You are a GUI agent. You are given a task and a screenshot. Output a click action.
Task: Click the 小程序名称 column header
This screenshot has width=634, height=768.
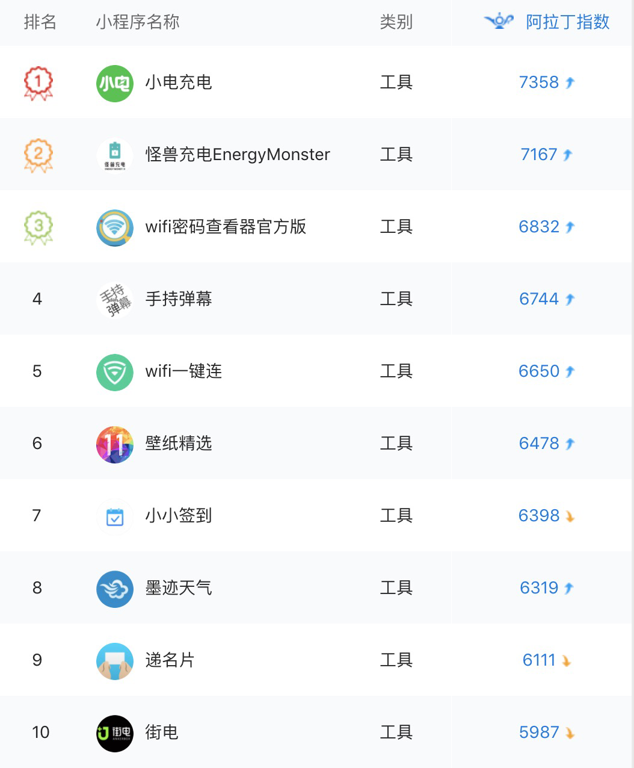(137, 22)
